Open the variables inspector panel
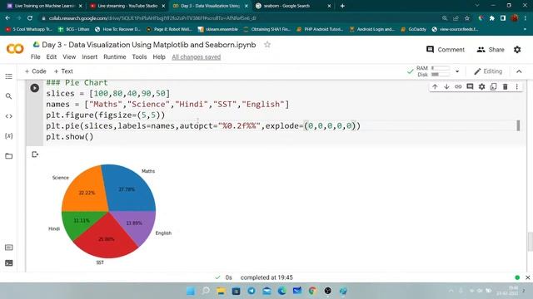Viewport: 533px width, 299px height. (9, 136)
